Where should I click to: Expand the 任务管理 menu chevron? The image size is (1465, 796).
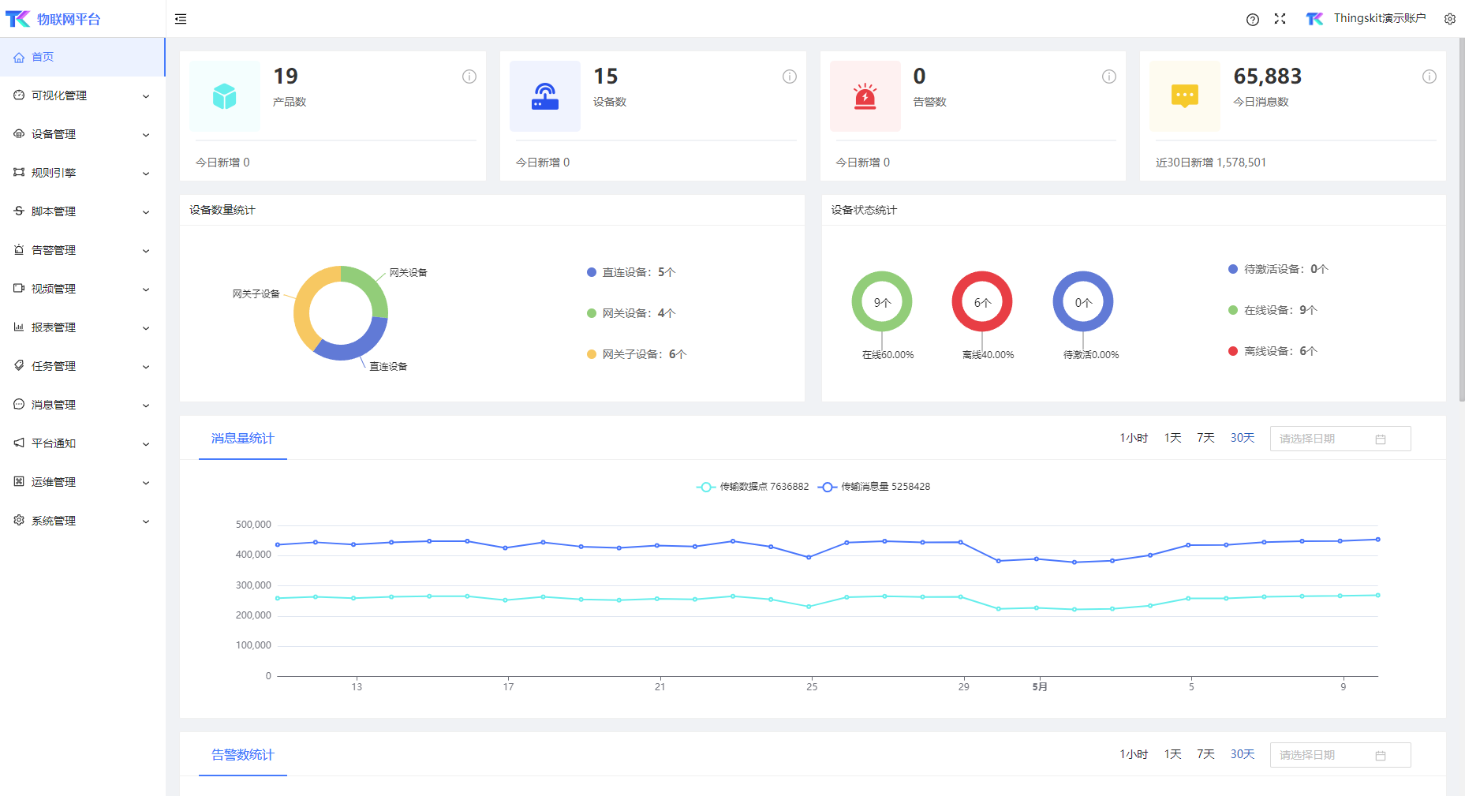pyautogui.click(x=146, y=367)
